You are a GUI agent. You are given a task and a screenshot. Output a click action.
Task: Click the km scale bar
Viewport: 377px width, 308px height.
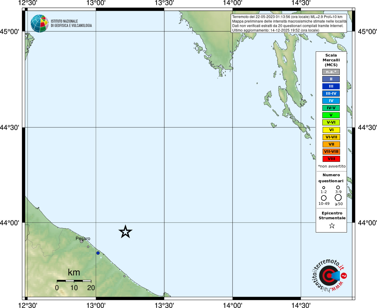click(x=74, y=281)
